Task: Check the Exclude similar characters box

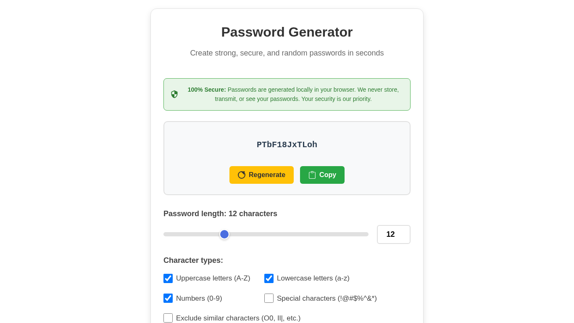Action: click(168, 318)
